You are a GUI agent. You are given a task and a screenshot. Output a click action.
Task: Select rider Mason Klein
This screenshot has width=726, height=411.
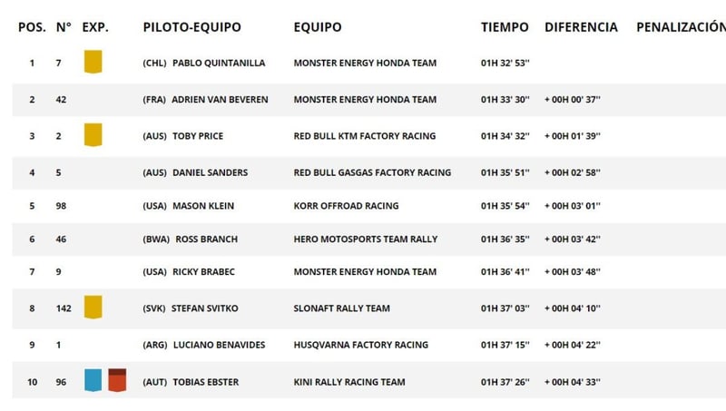point(202,206)
